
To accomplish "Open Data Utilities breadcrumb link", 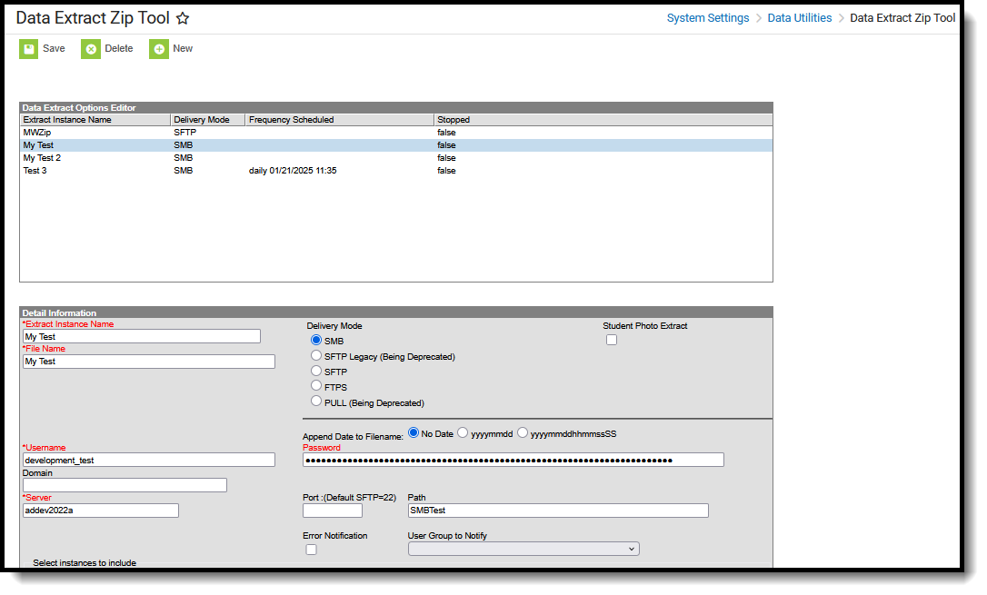I will click(x=800, y=18).
